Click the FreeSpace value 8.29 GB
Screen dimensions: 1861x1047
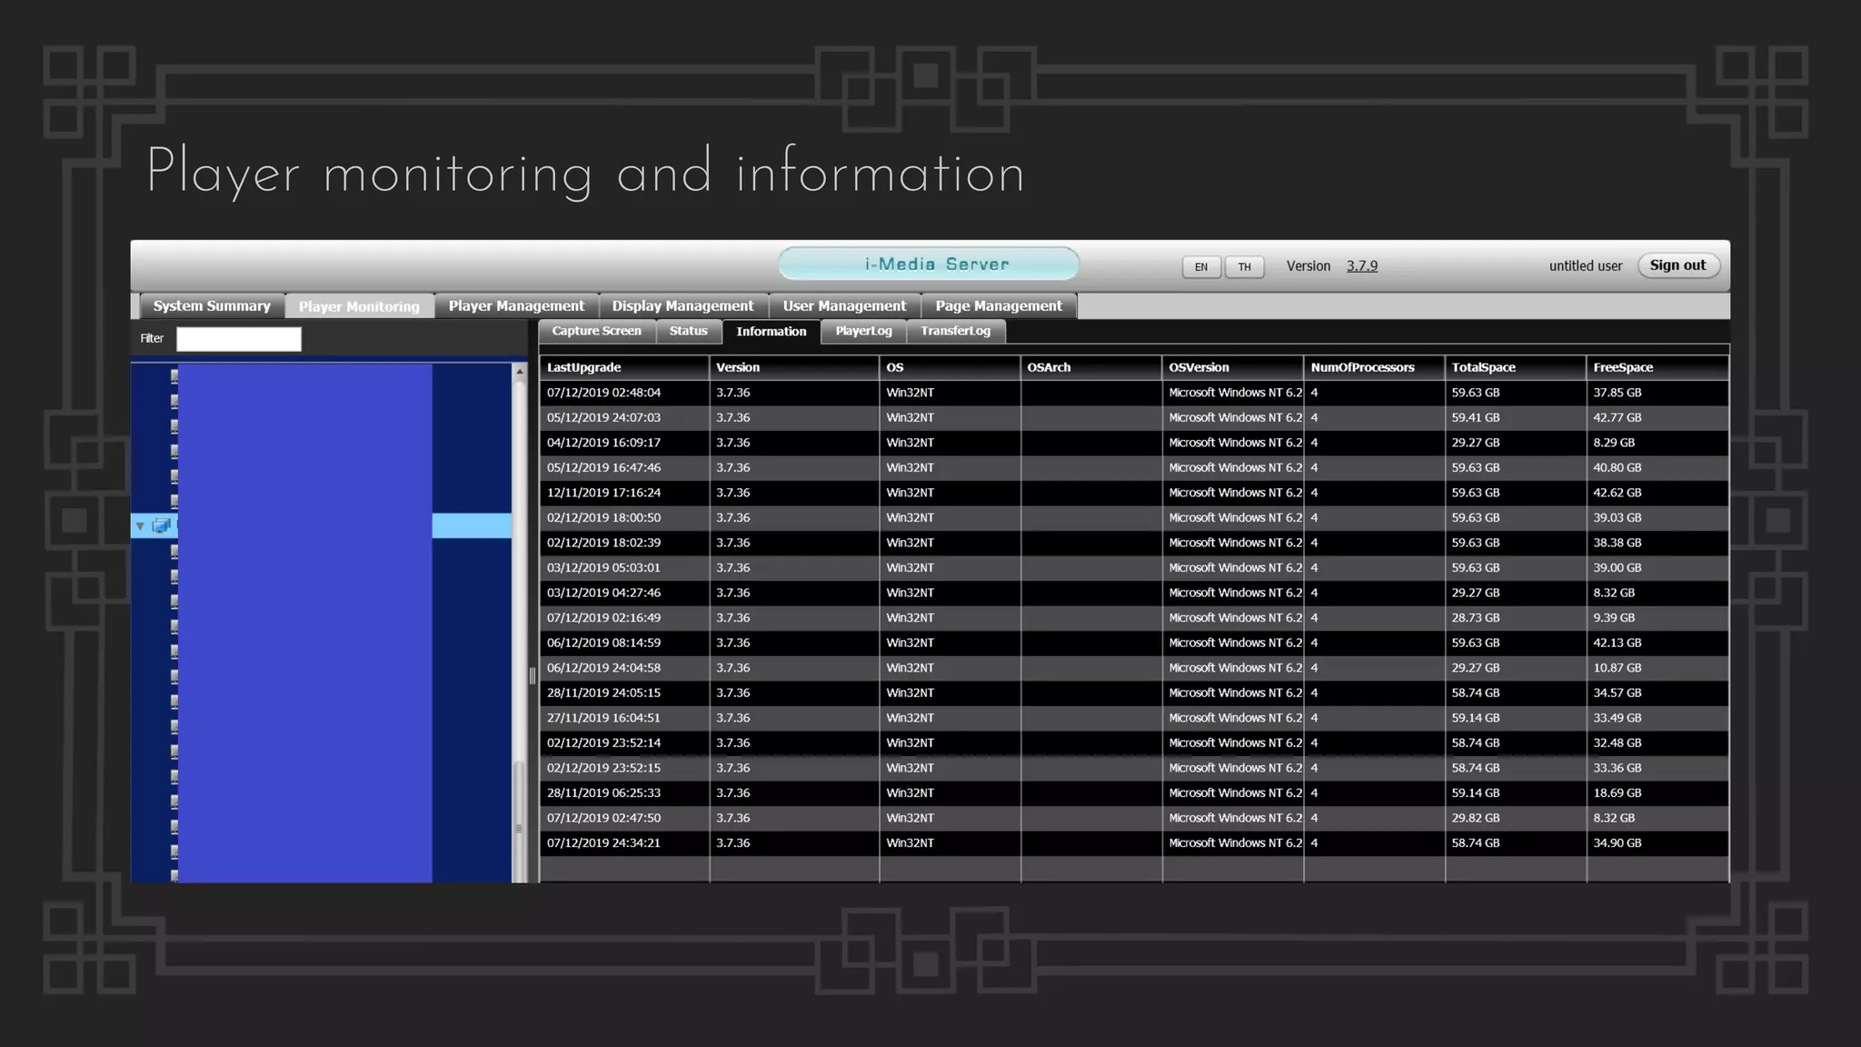coord(1614,443)
